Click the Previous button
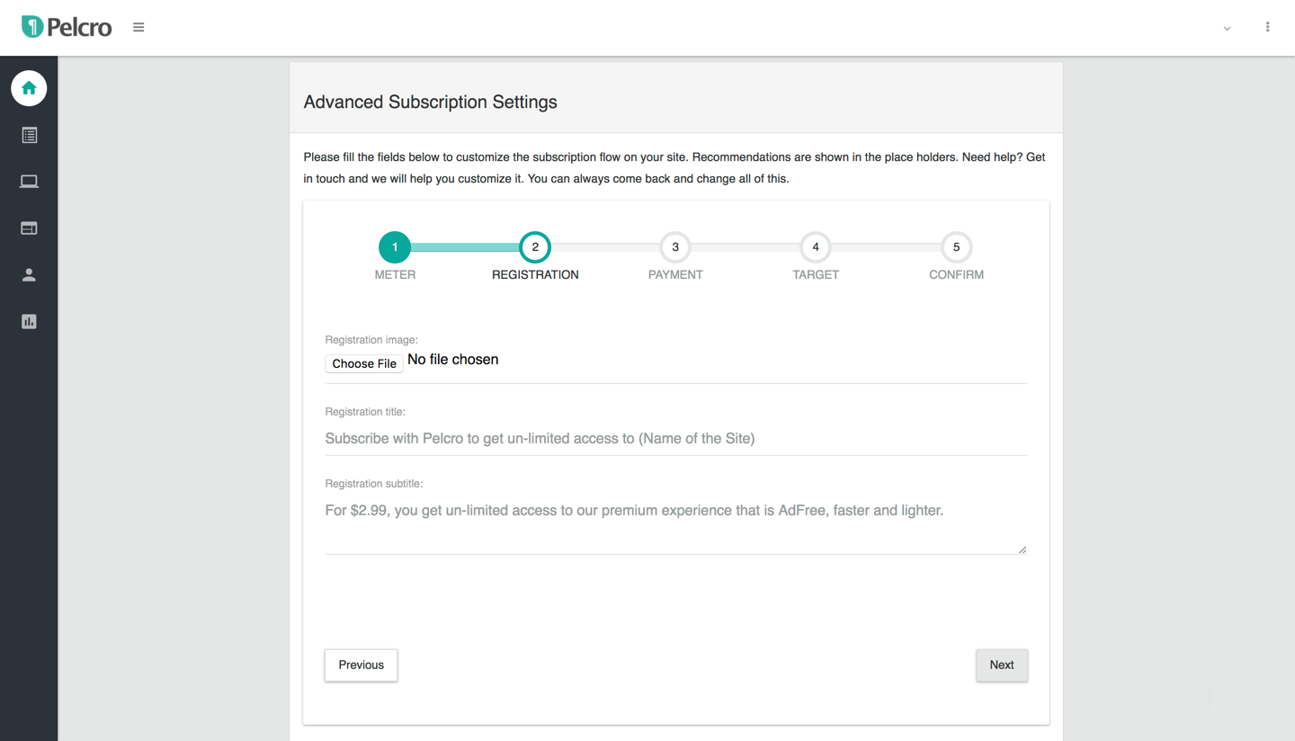This screenshot has height=741, width=1295. click(361, 665)
